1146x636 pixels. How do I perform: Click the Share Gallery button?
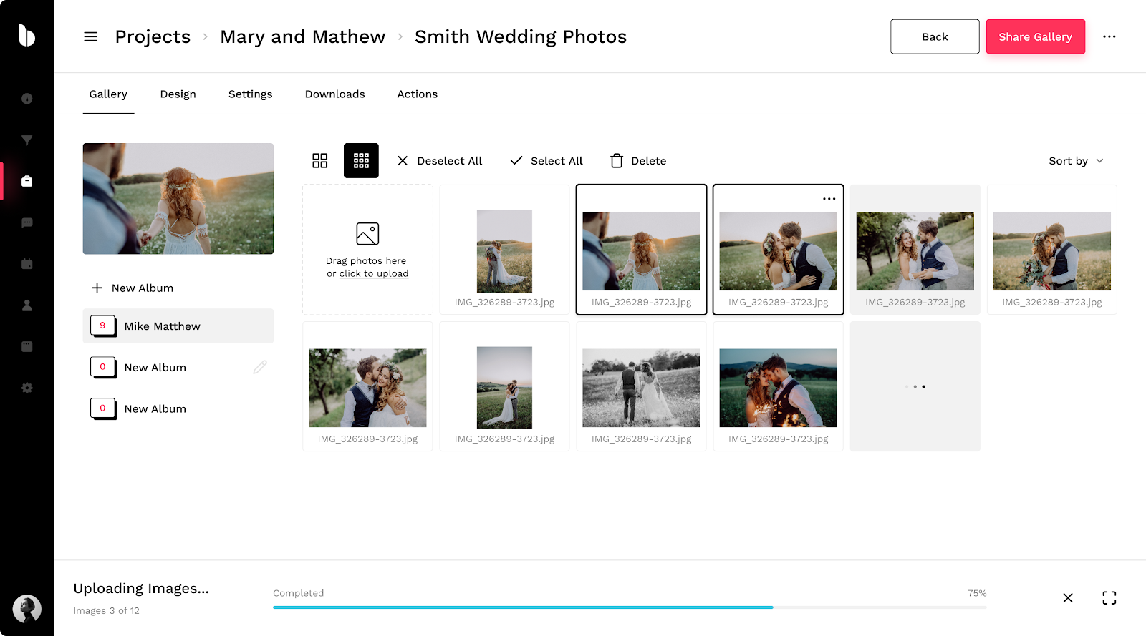(x=1035, y=36)
